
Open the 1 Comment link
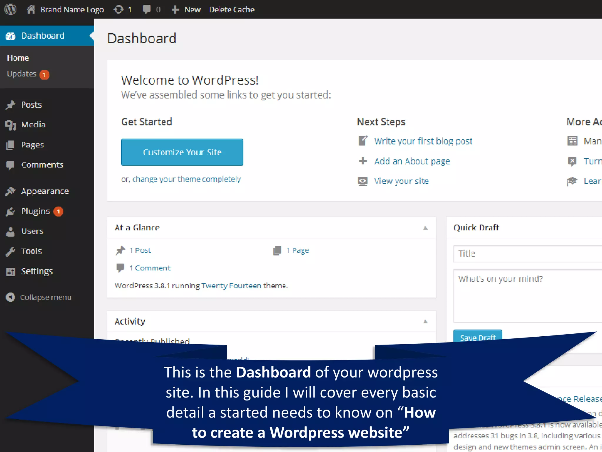[x=150, y=268]
